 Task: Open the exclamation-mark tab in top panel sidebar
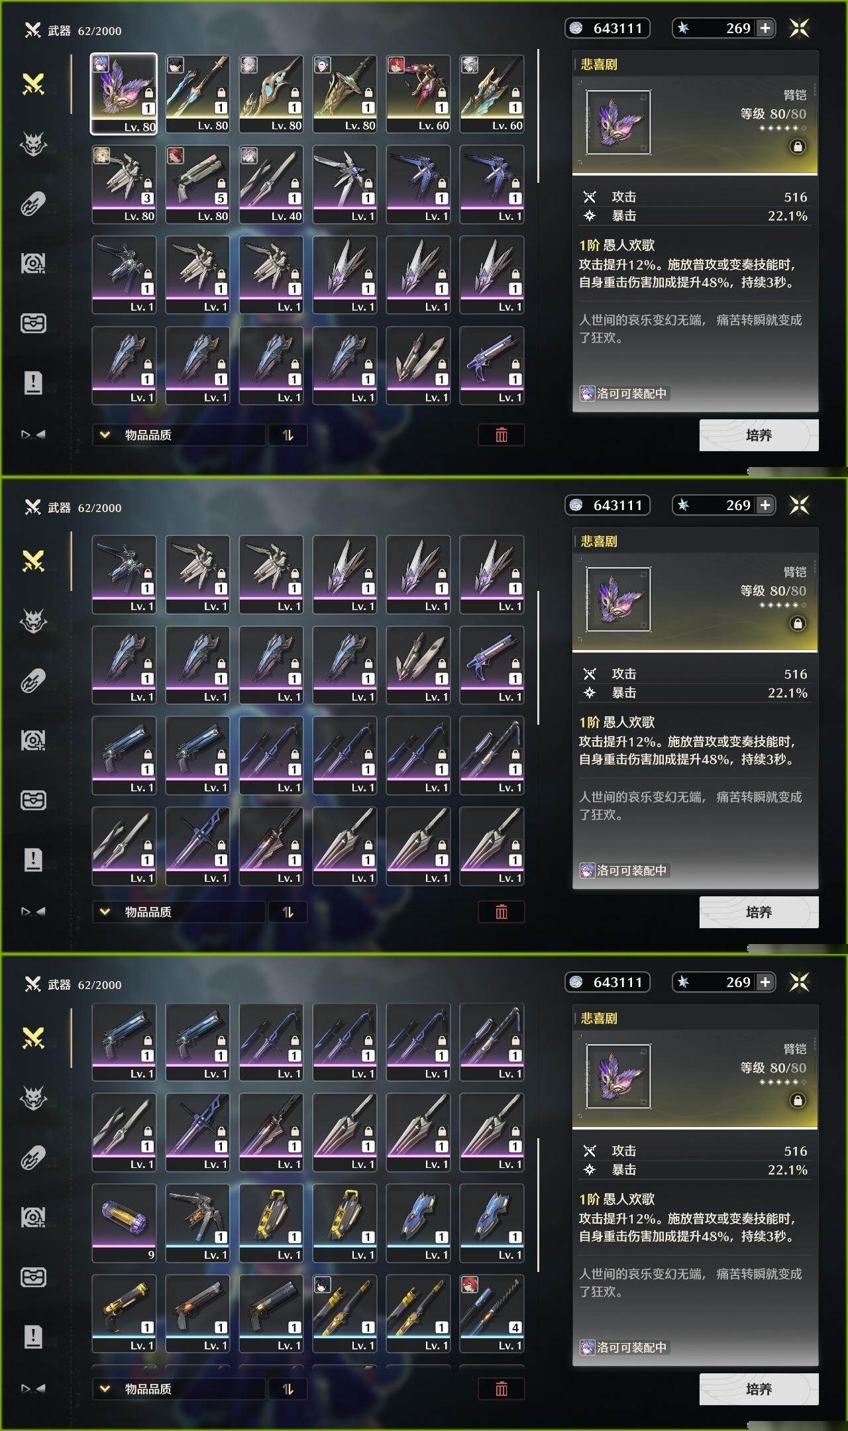click(33, 382)
